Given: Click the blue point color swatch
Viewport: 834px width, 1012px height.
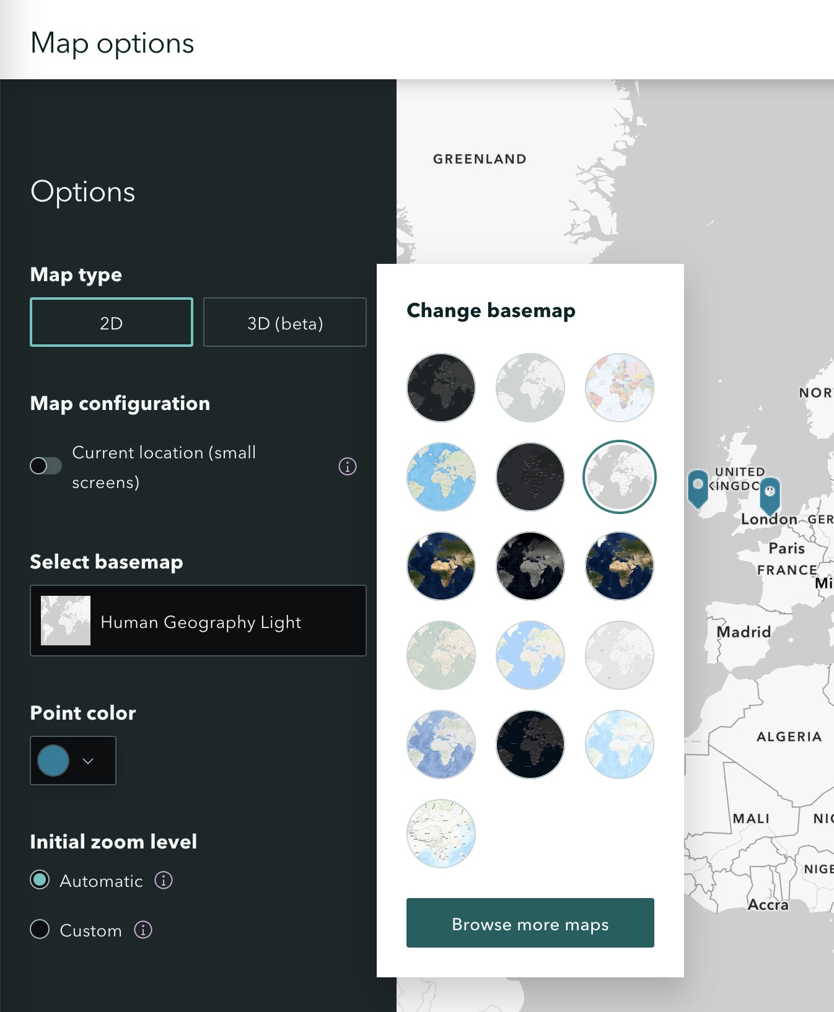Looking at the screenshot, I should (x=53, y=761).
